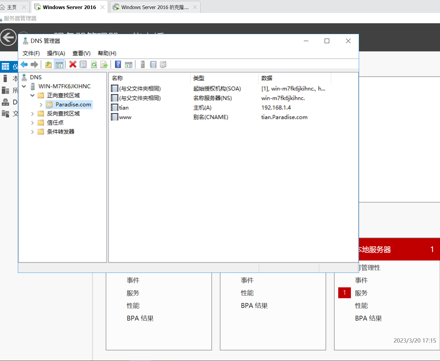Select the local server icon in Server Manager sidebar

pyautogui.click(x=5, y=78)
